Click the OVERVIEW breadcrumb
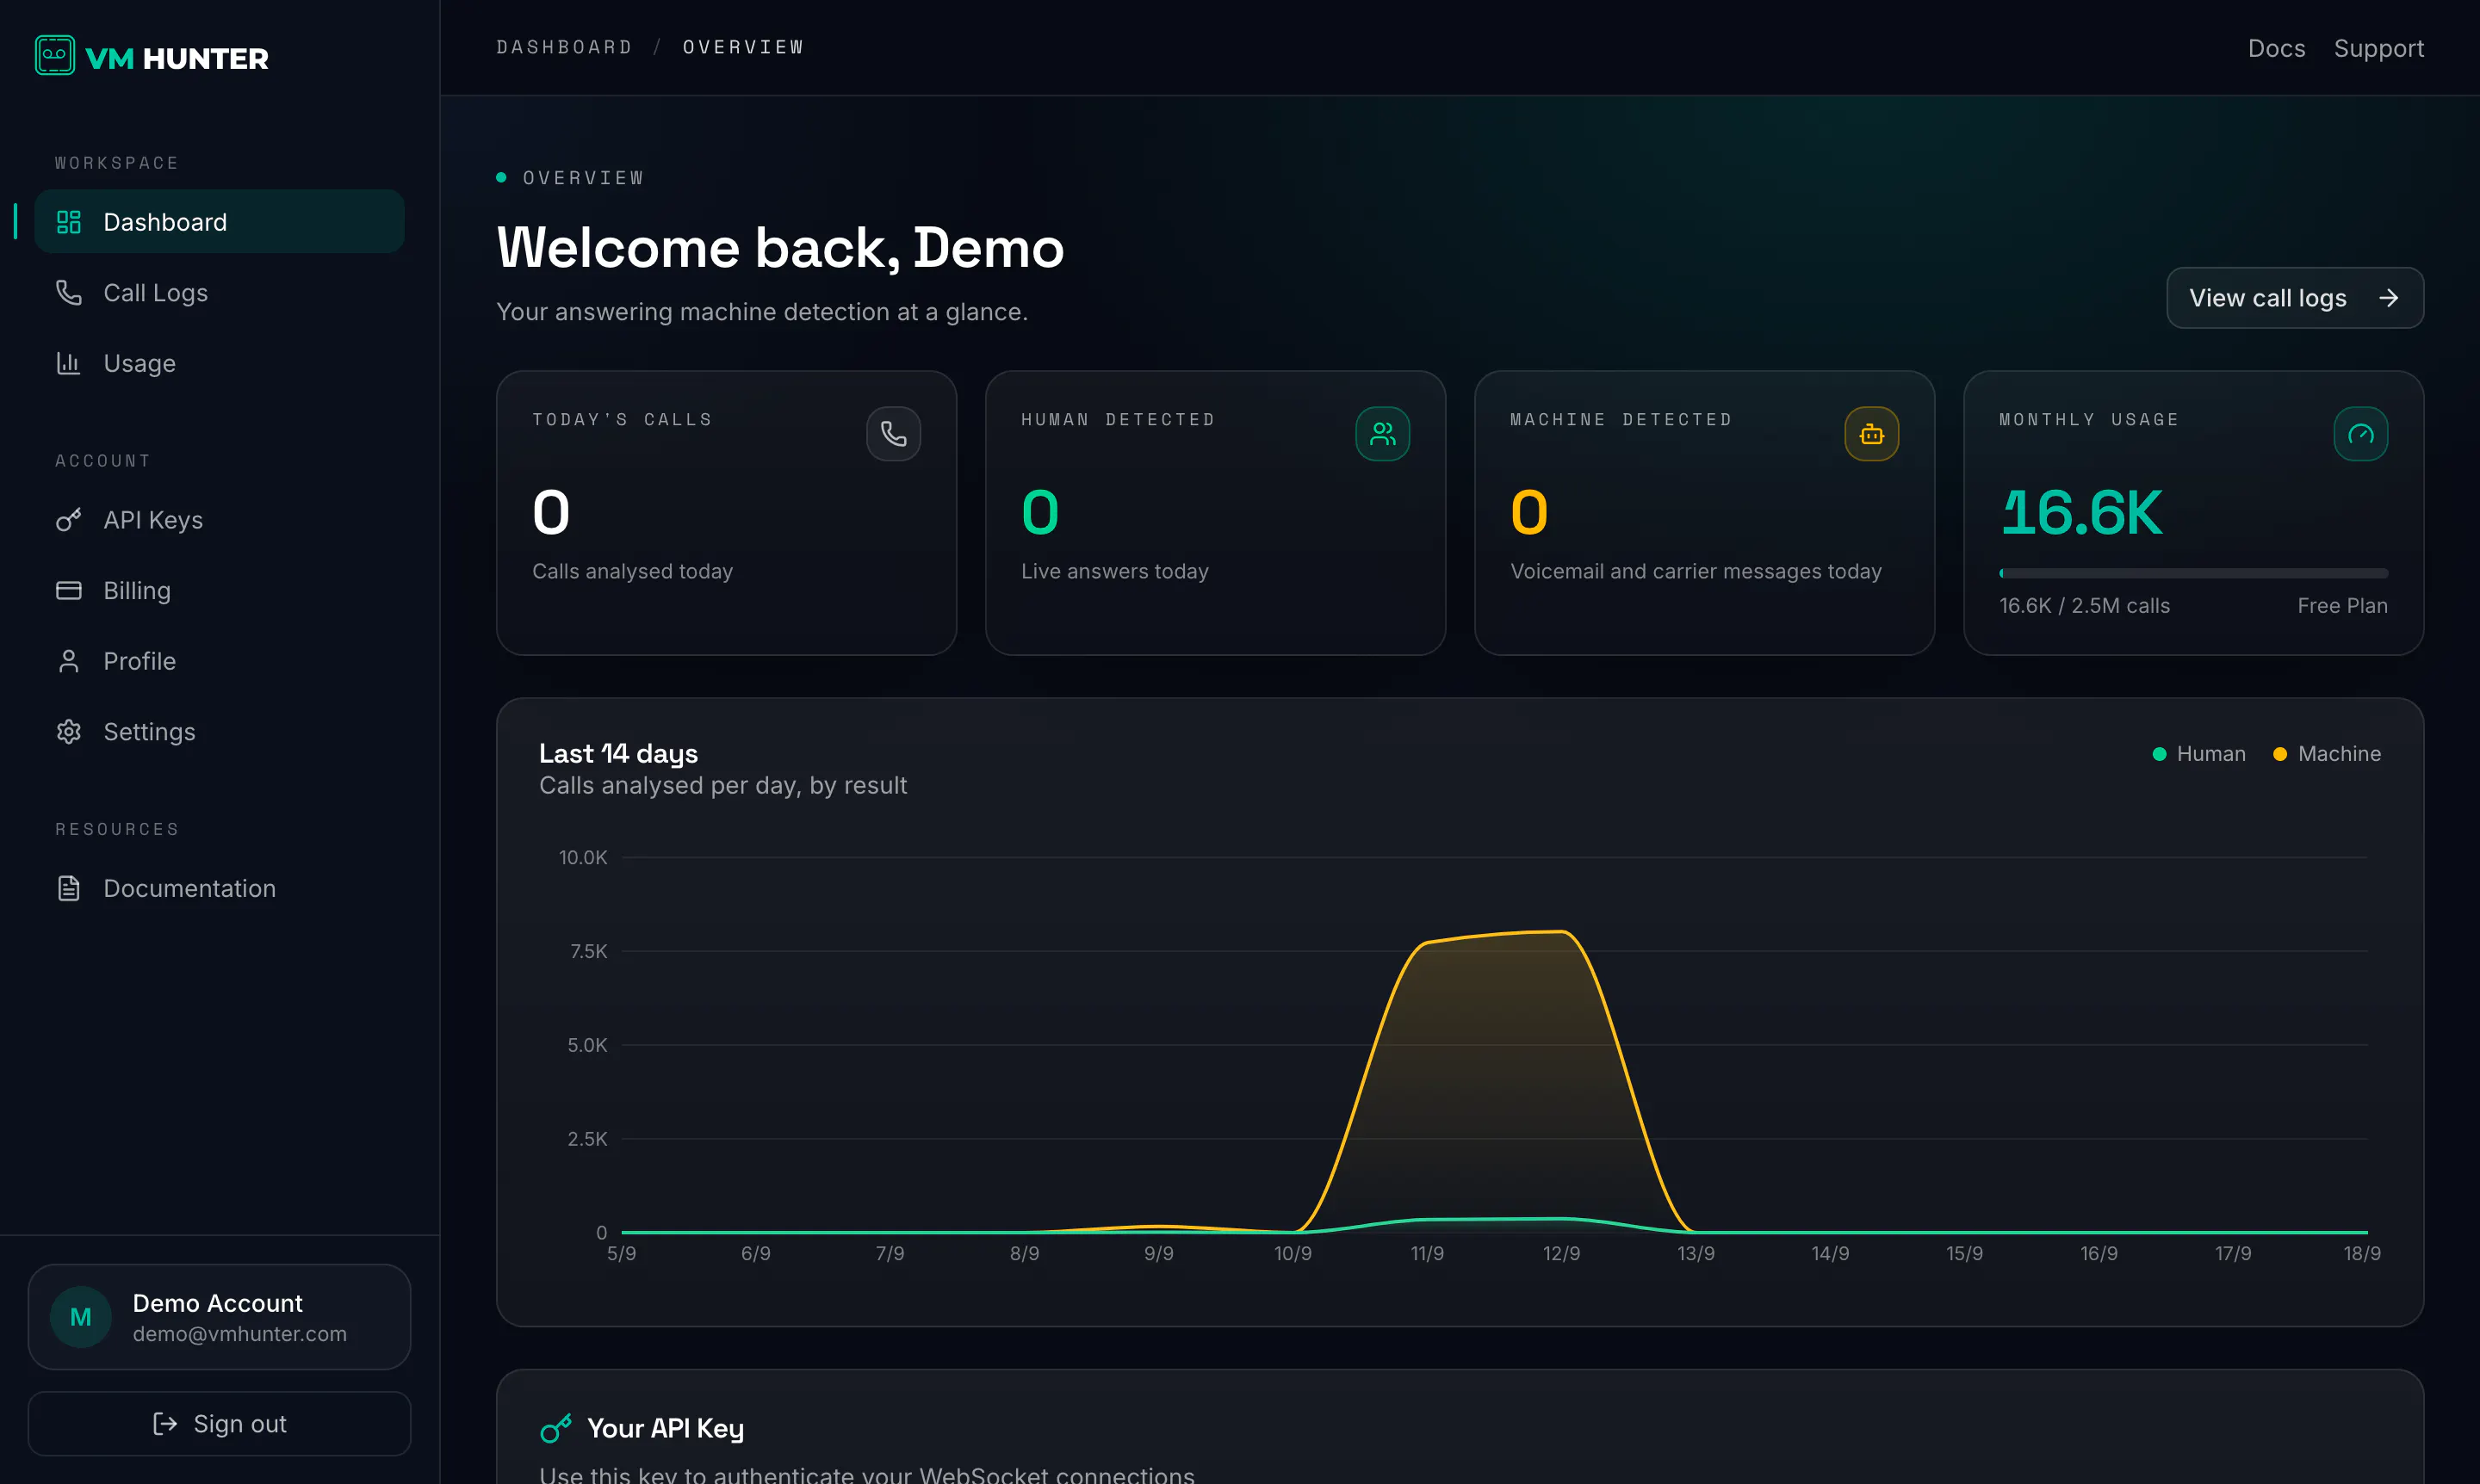 (x=743, y=47)
